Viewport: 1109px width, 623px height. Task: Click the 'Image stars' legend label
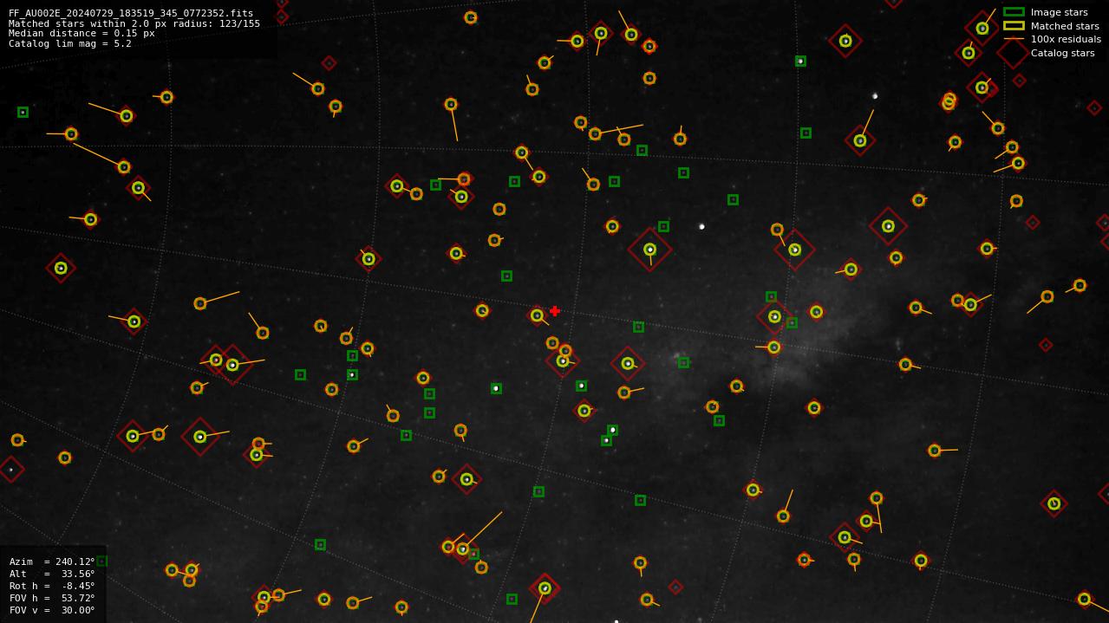[x=1059, y=12]
